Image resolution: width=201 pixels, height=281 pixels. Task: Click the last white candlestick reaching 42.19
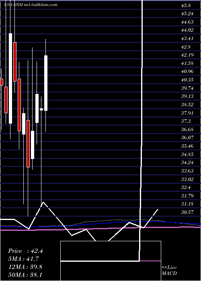coord(46,83)
